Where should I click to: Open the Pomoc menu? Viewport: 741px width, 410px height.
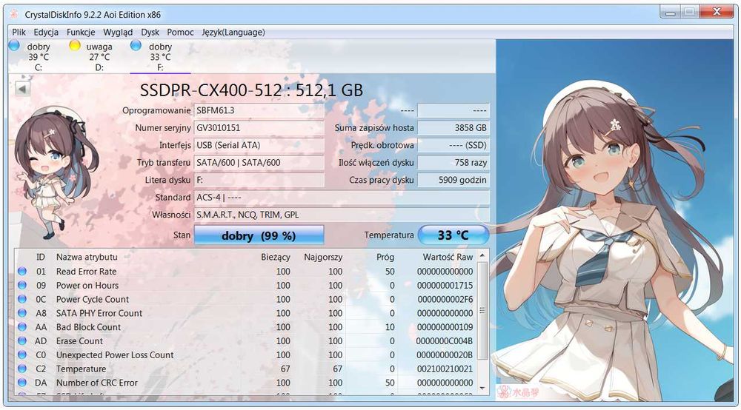tap(180, 32)
